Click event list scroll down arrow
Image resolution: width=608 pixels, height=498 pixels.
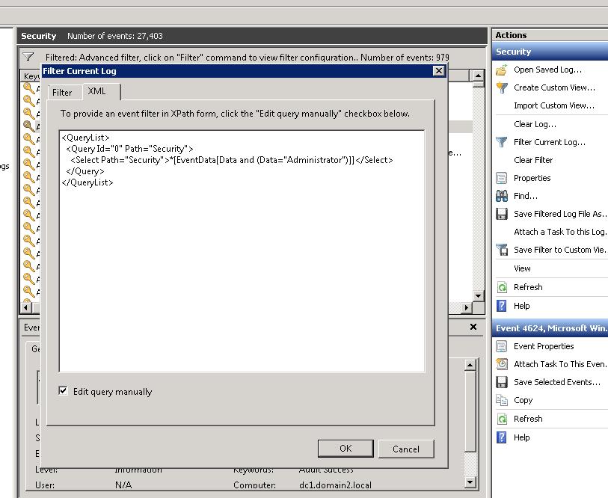pyautogui.click(x=478, y=295)
